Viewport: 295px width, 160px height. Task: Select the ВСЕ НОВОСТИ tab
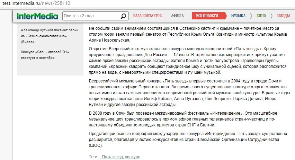pos(207,16)
